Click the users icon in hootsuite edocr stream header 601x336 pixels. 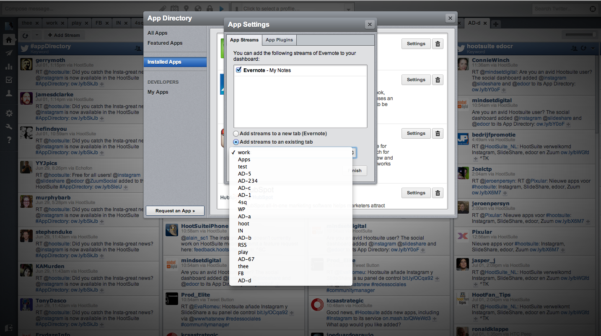575,49
